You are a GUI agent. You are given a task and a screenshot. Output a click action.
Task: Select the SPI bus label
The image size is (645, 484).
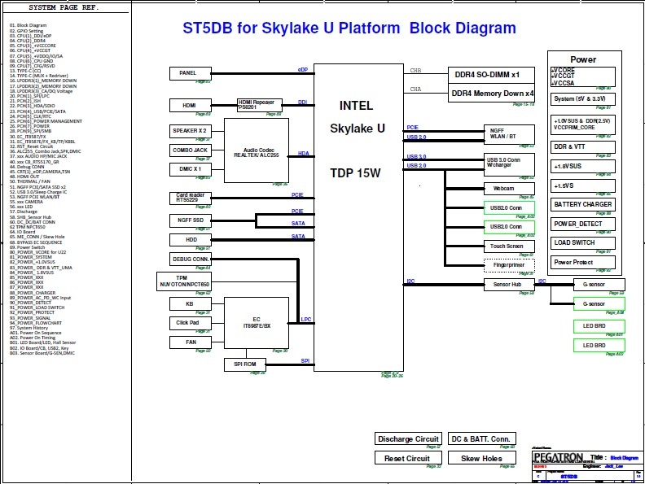305,360
